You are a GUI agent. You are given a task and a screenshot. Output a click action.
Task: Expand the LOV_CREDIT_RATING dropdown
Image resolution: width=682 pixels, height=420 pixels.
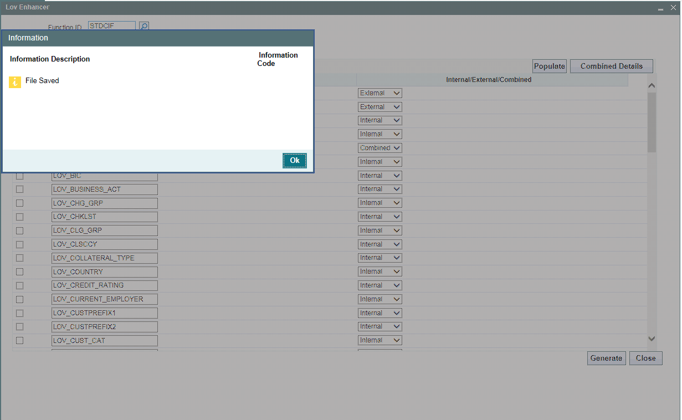[x=380, y=285]
